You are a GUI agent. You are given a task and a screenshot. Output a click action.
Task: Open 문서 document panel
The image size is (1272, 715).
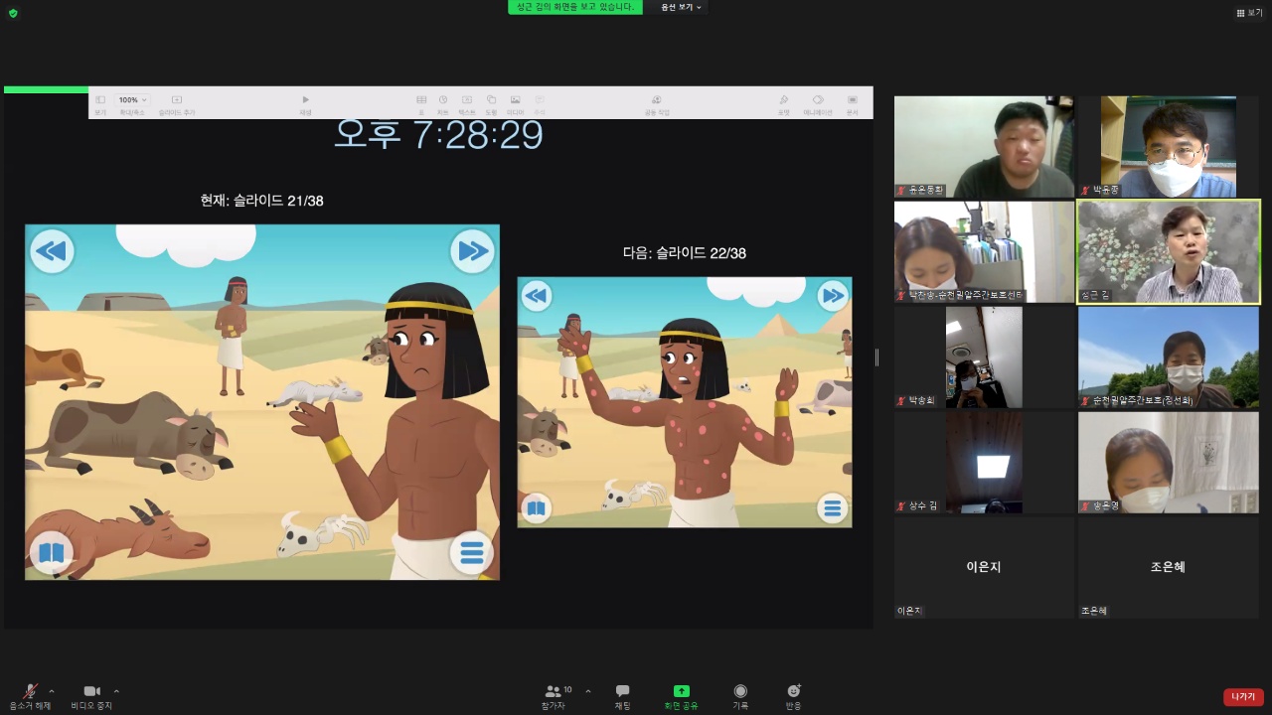852,99
